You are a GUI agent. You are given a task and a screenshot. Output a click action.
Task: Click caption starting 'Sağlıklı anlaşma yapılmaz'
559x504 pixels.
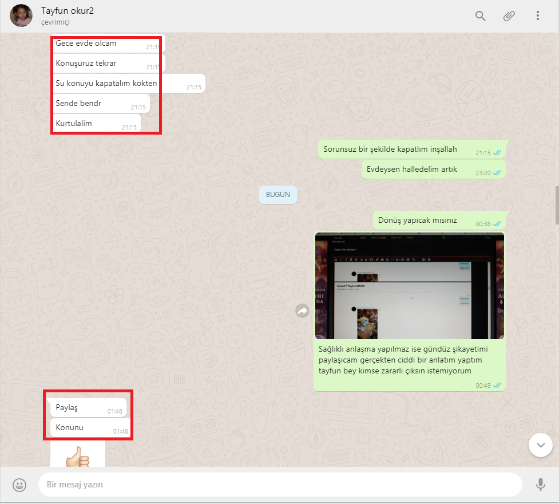pyautogui.click(x=403, y=360)
